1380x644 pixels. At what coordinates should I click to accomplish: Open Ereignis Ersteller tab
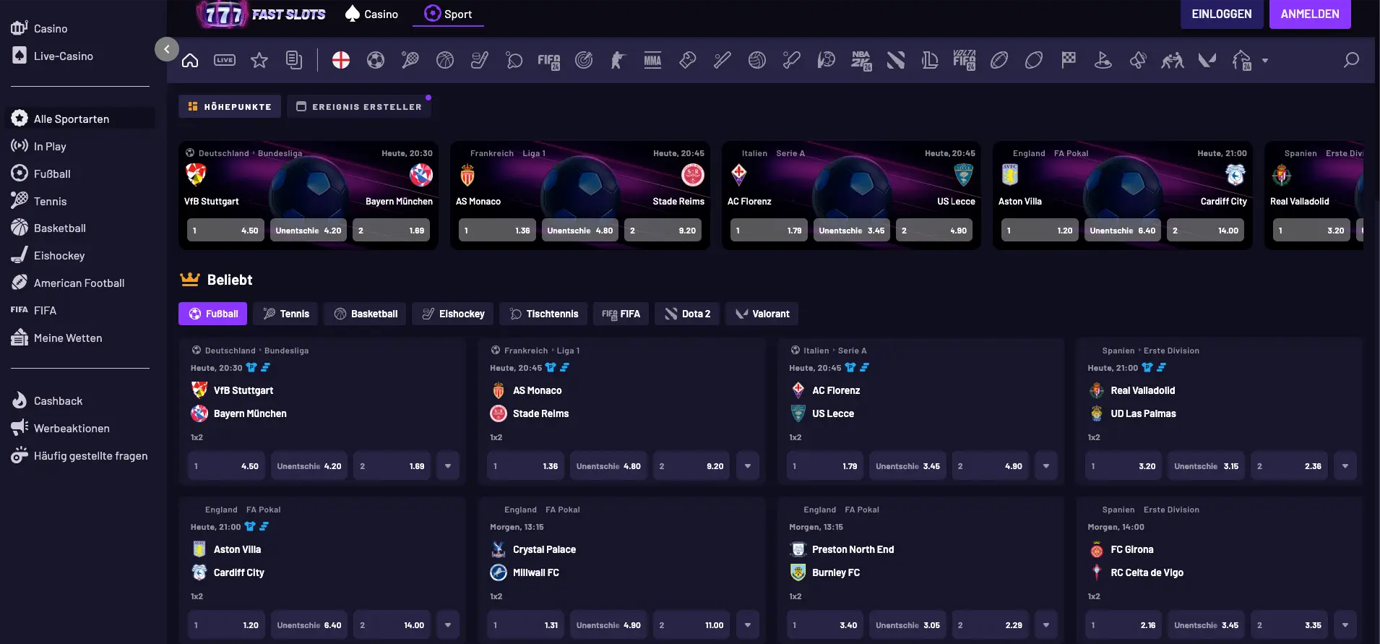tap(359, 106)
